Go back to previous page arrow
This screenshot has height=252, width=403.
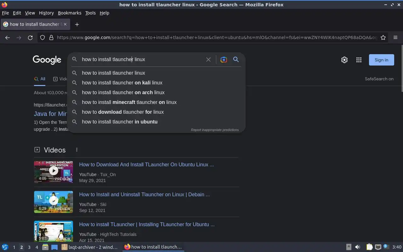(8, 37)
